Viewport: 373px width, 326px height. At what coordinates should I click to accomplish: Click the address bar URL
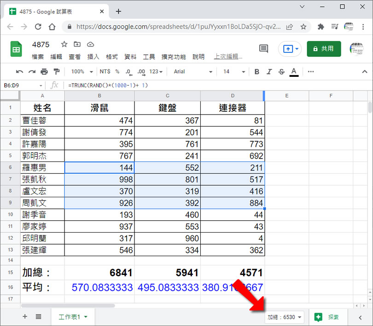pos(178,27)
